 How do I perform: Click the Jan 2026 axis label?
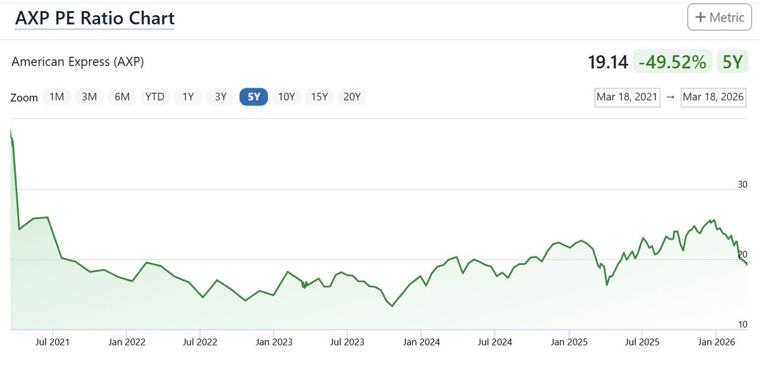pos(716,342)
